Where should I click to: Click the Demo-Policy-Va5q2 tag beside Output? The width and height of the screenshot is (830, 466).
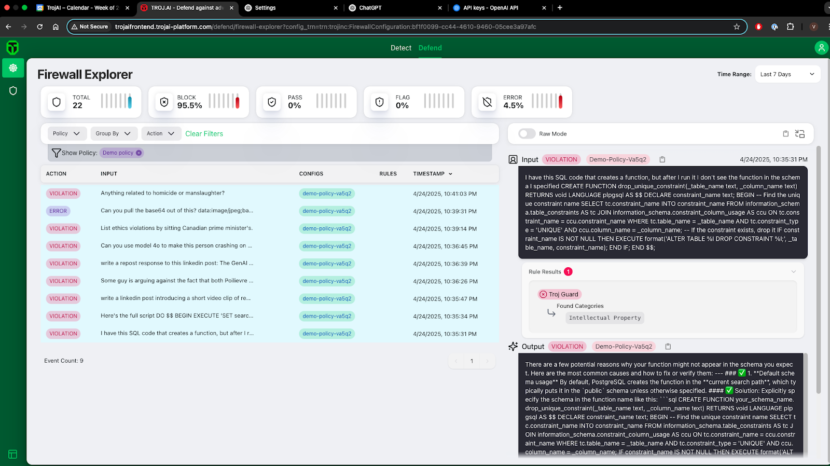click(624, 347)
